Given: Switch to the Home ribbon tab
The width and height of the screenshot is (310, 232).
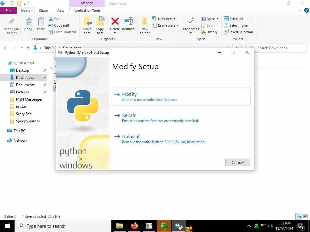Looking at the screenshot, I should [26, 11].
